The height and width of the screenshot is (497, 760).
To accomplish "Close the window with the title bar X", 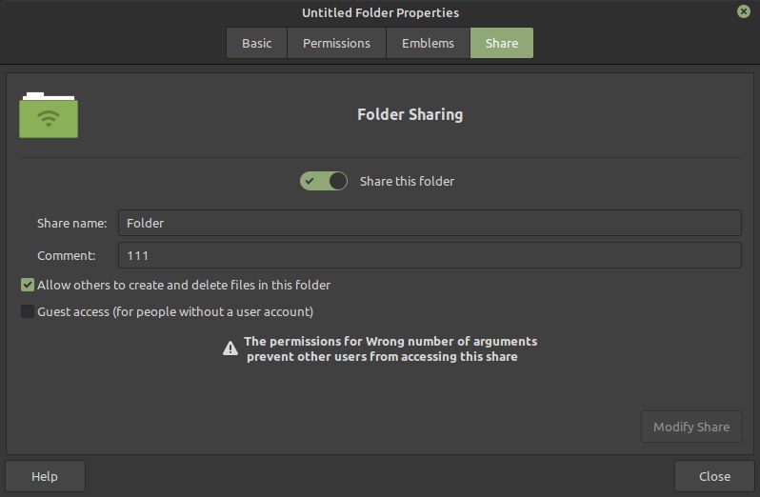I will click(744, 11).
